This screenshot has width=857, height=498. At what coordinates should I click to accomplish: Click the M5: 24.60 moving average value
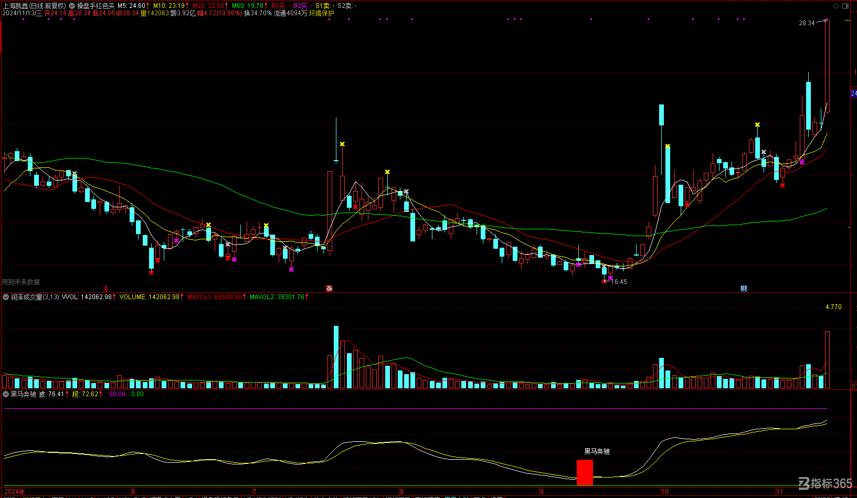[133, 6]
